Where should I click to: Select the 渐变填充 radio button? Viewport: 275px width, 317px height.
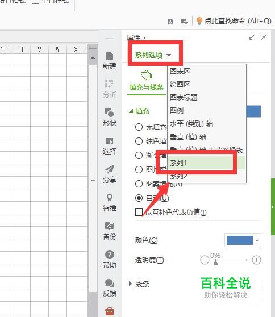click(139, 155)
